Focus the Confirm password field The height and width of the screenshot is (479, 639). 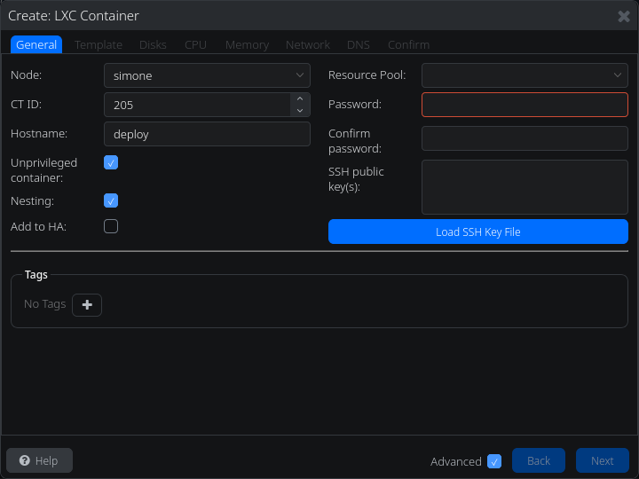click(x=525, y=138)
